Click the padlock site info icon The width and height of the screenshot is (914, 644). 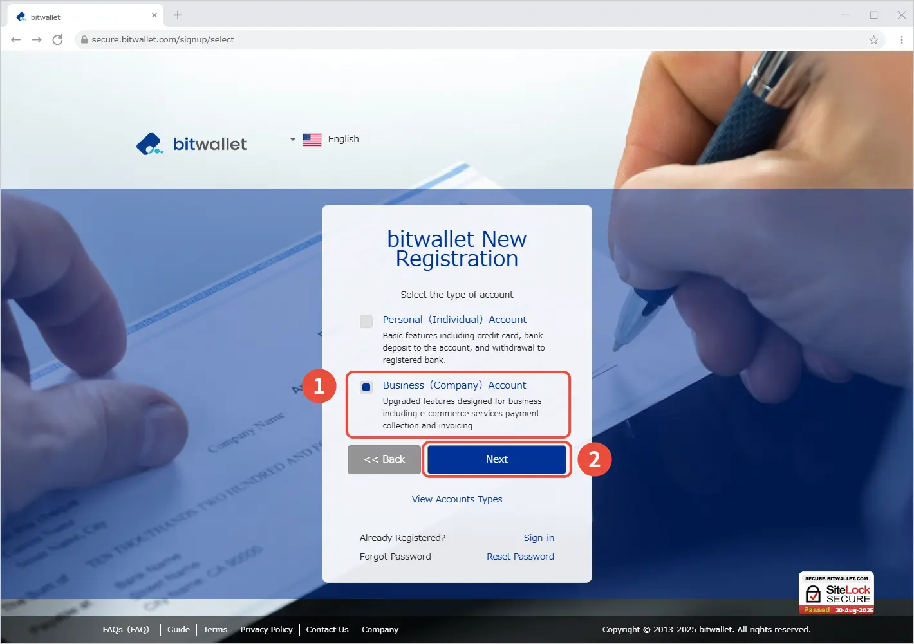pos(84,40)
